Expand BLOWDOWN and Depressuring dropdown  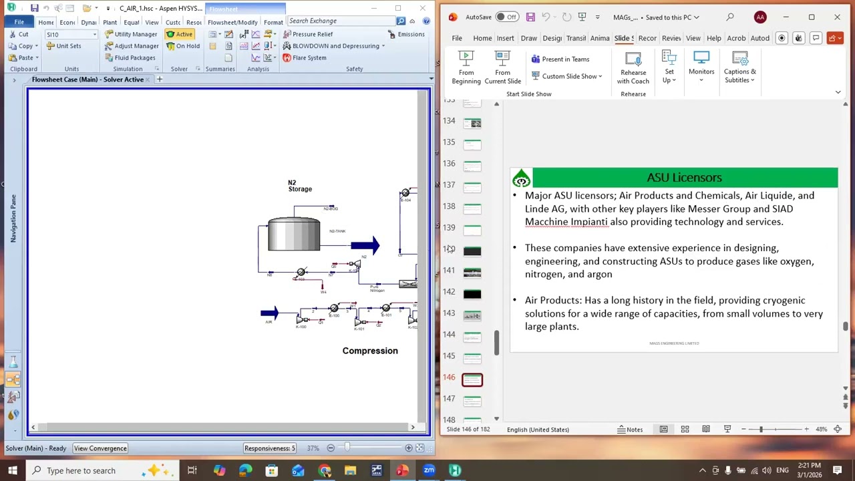383,46
